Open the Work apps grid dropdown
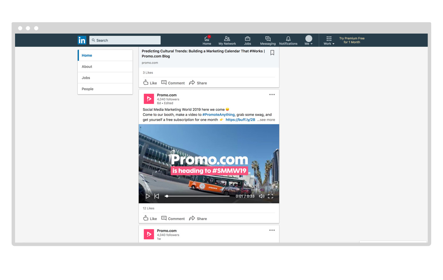The height and width of the screenshot is (280, 443). coord(329,40)
